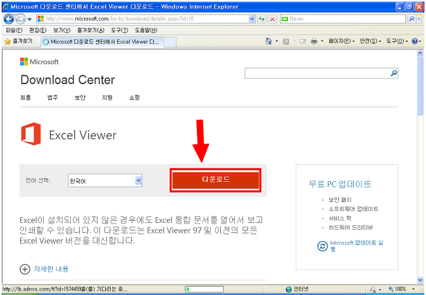Open the 제품 navigation item
The width and height of the screenshot is (426, 295).
coord(25,97)
